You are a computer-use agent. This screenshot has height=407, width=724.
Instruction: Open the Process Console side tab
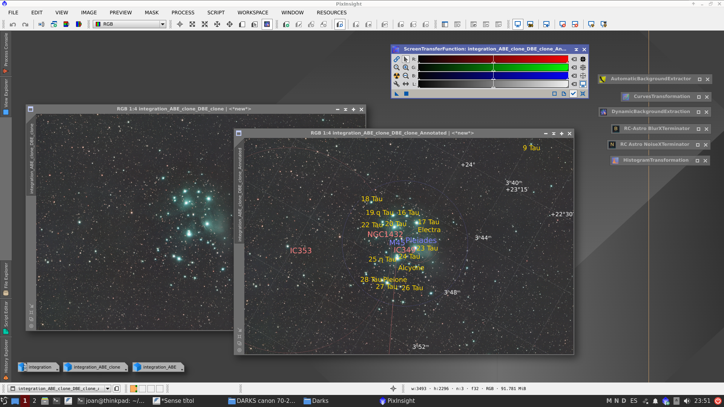tap(6, 53)
